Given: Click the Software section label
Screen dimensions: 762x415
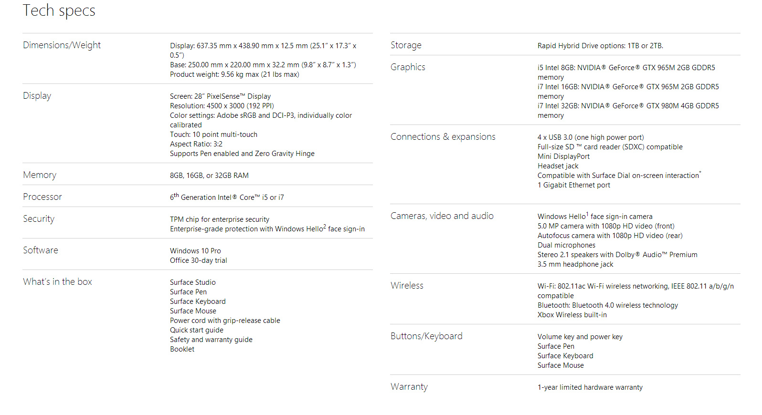Looking at the screenshot, I should 41,250.
